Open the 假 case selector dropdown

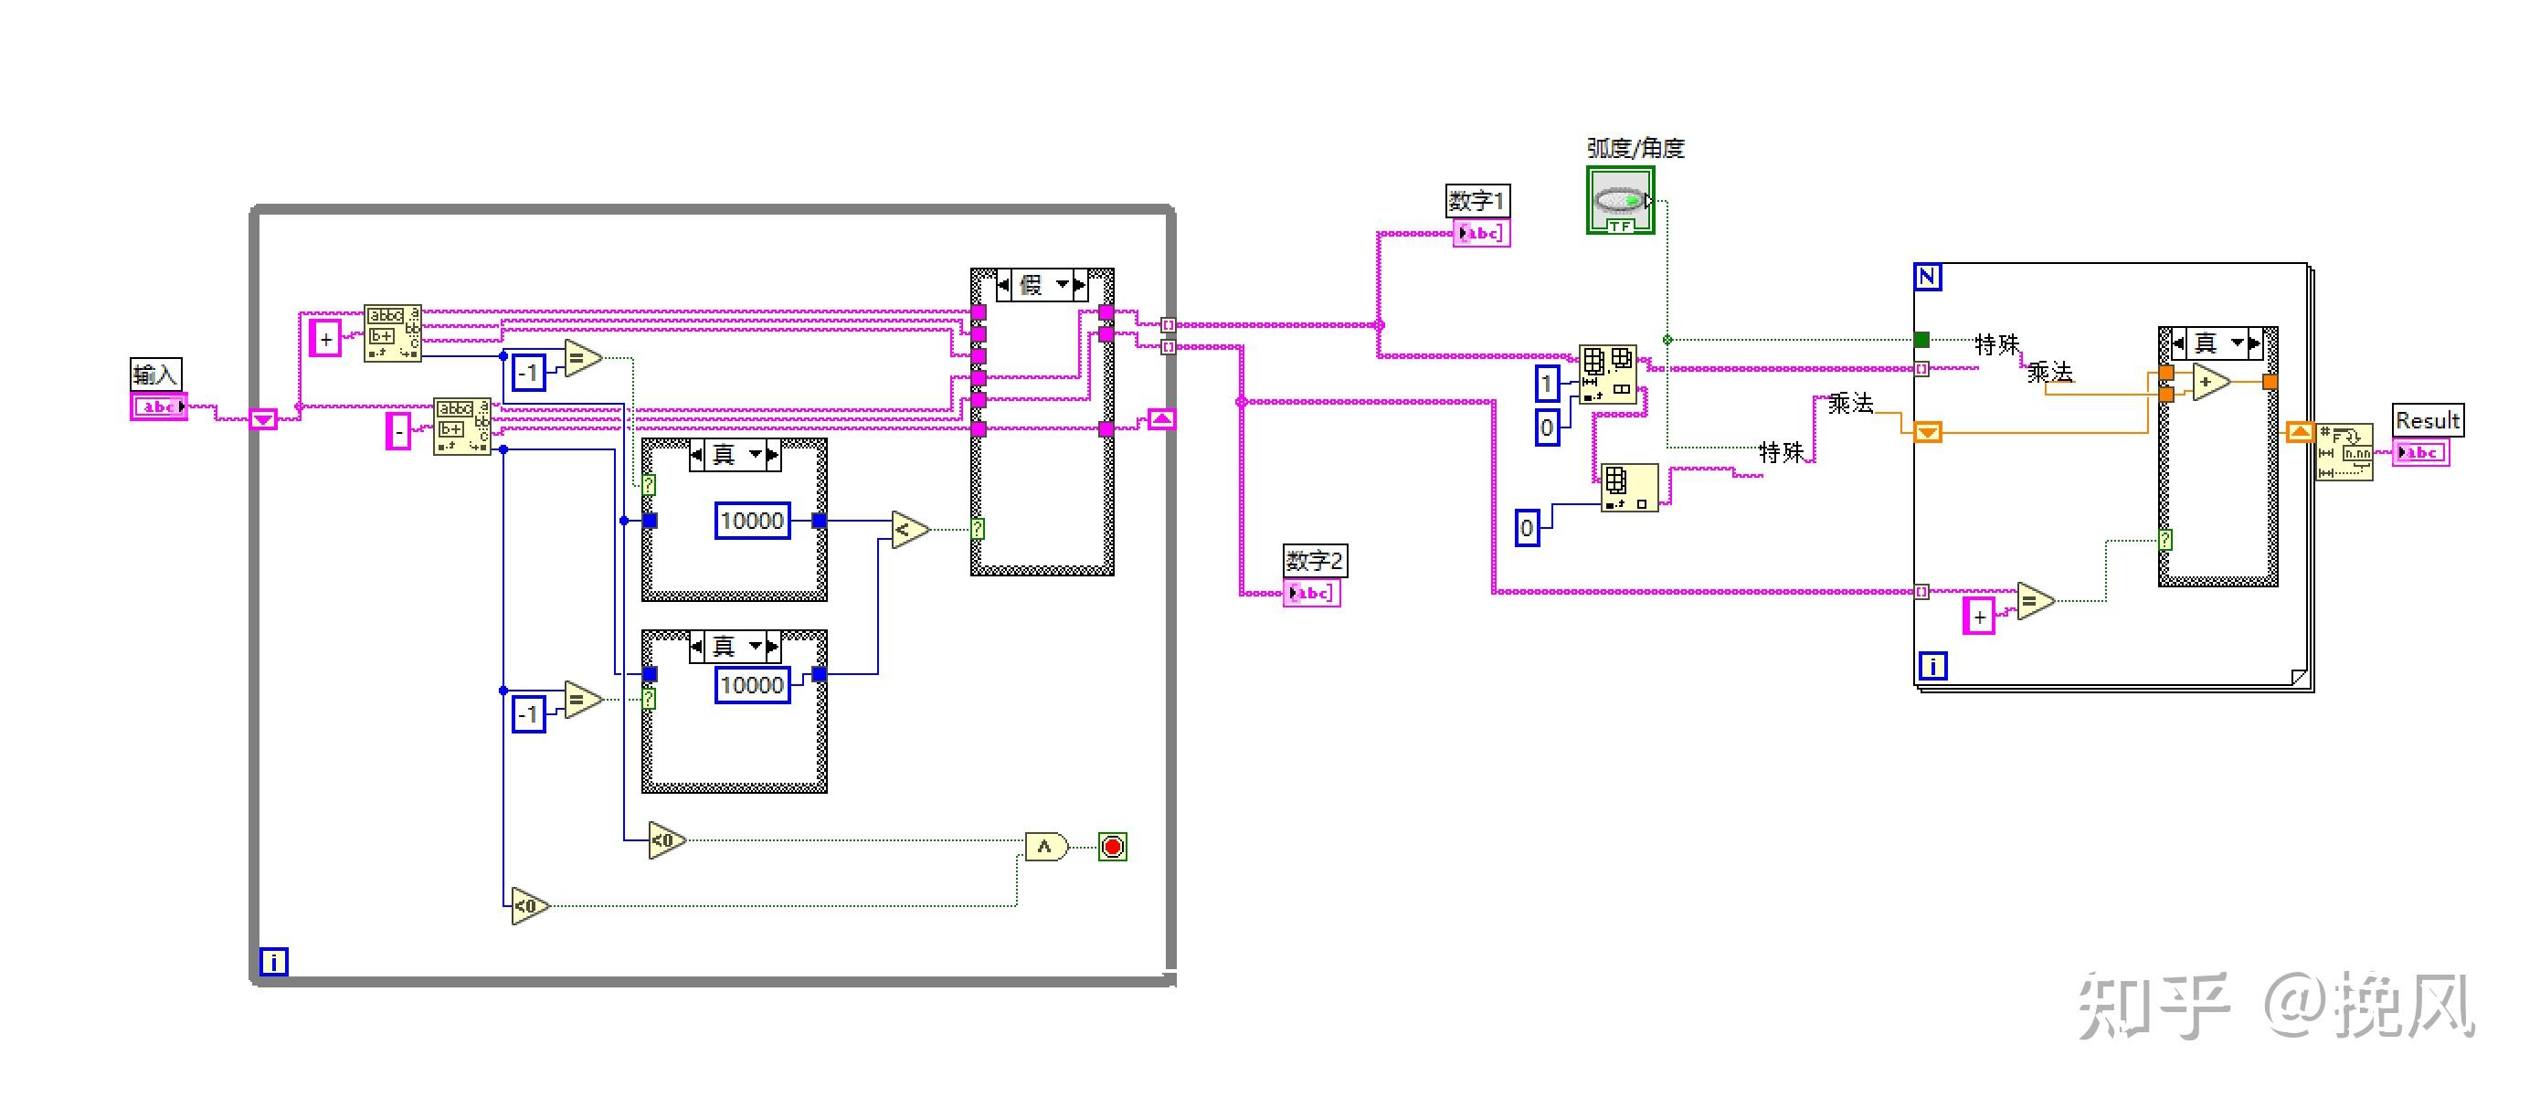[x=1062, y=285]
